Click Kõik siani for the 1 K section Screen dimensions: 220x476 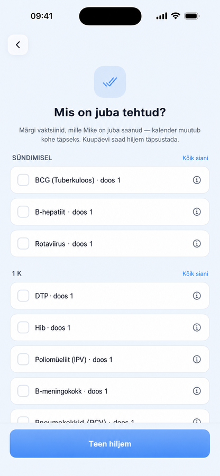195,274
